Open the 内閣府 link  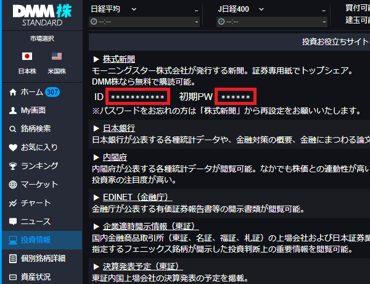115,157
